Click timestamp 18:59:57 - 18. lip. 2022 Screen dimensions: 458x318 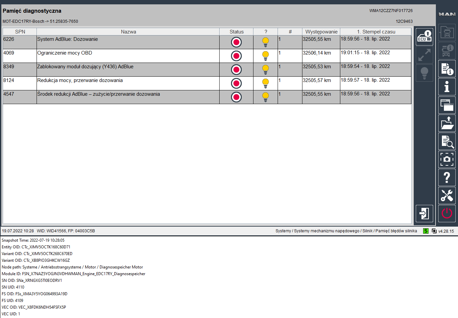pos(365,80)
